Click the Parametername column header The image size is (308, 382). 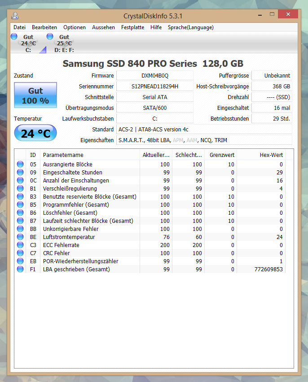point(90,155)
